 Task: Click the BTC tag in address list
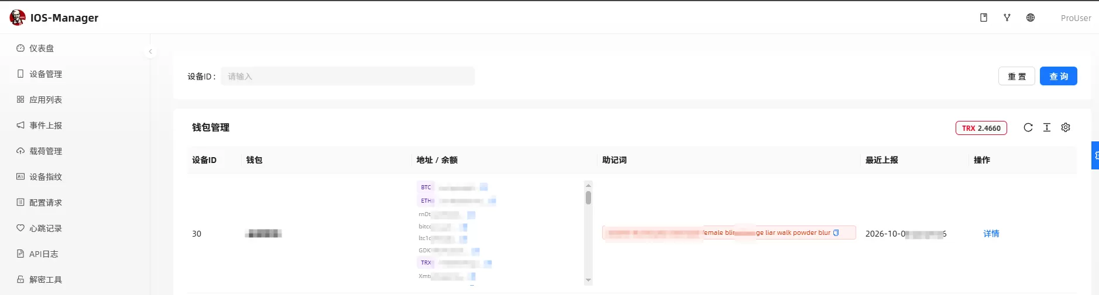point(425,188)
